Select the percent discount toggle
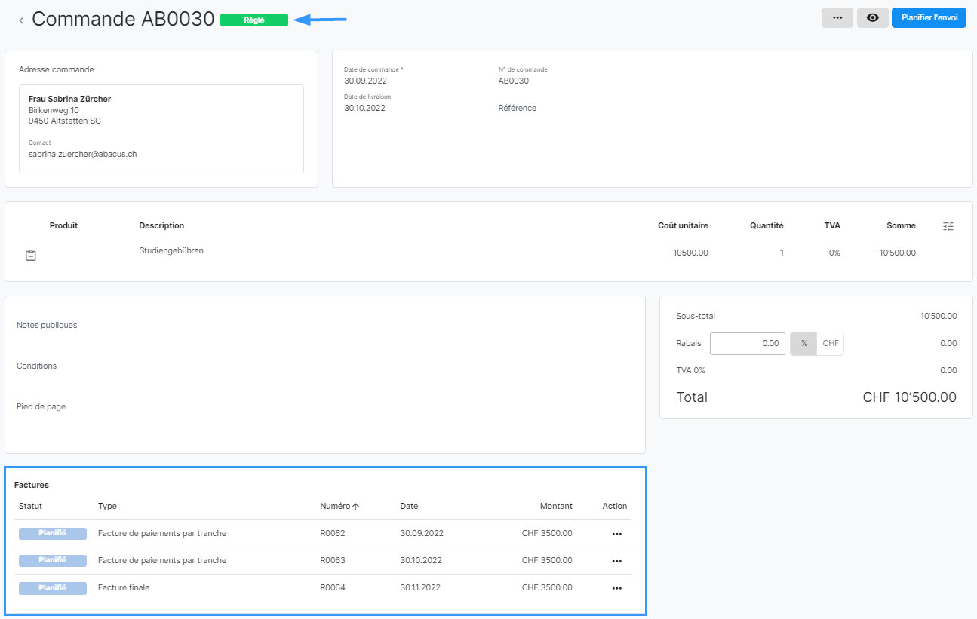Screen dimensions: 977x619 [803, 344]
